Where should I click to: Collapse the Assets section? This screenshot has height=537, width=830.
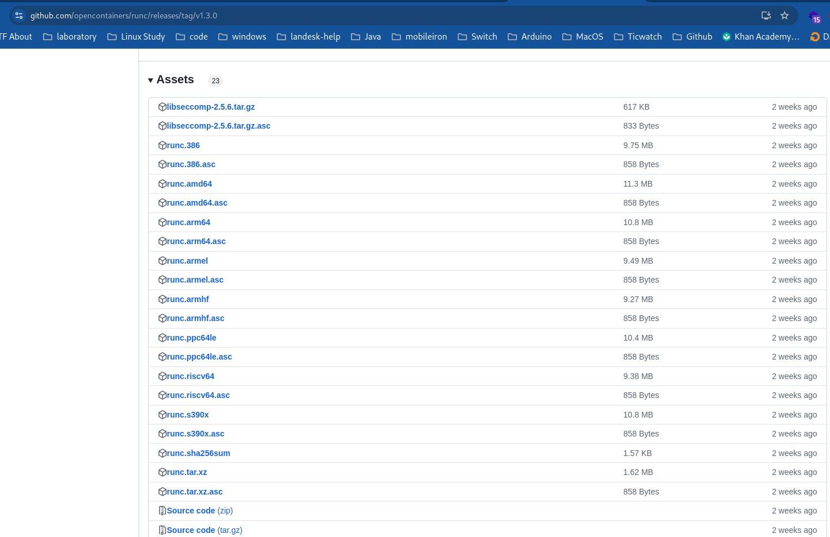(150, 80)
